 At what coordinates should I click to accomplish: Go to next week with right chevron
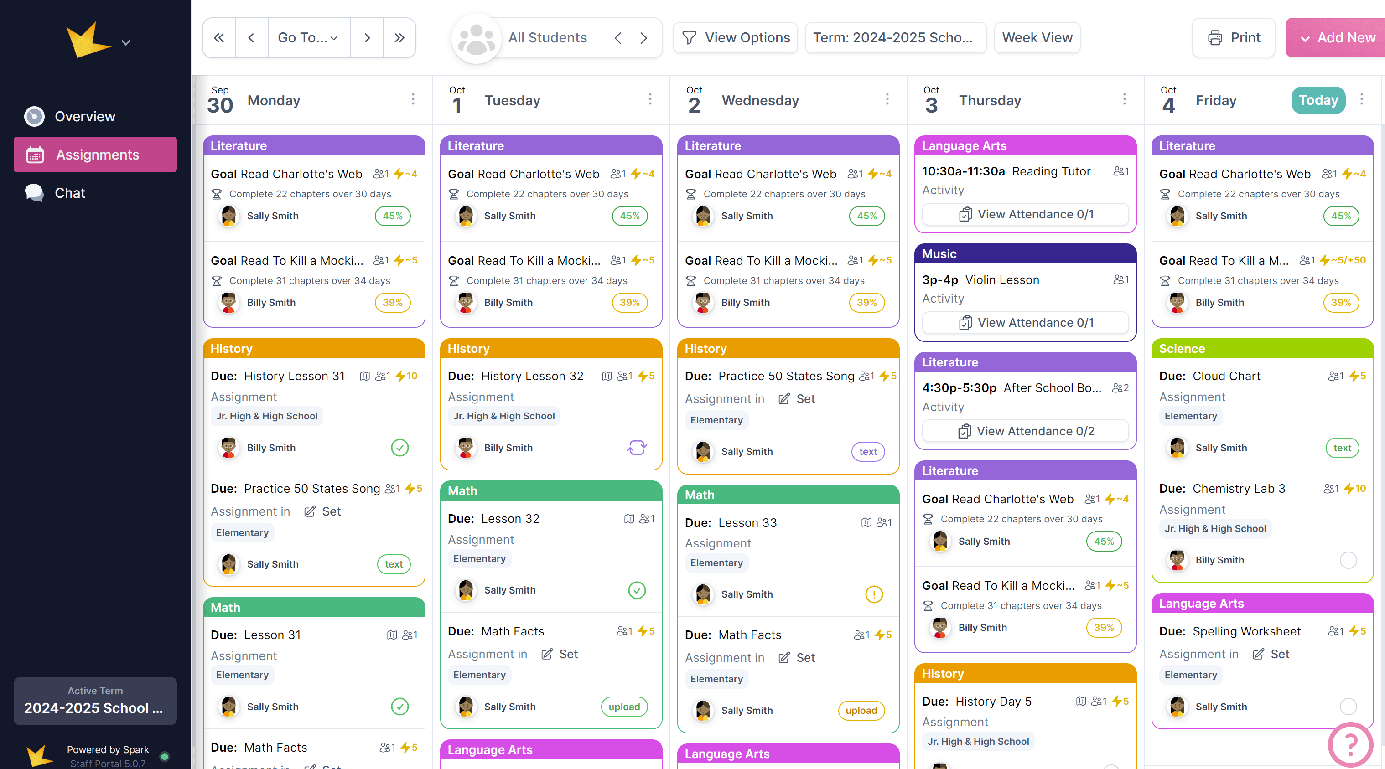tap(367, 38)
